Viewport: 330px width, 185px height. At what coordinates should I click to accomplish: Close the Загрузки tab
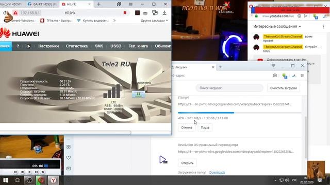pyautogui.click(x=213, y=67)
